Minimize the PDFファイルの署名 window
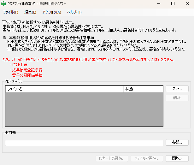 point(158,4)
